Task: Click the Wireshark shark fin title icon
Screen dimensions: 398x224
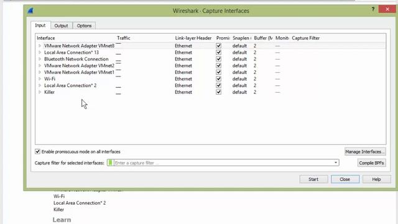Action: (30, 11)
